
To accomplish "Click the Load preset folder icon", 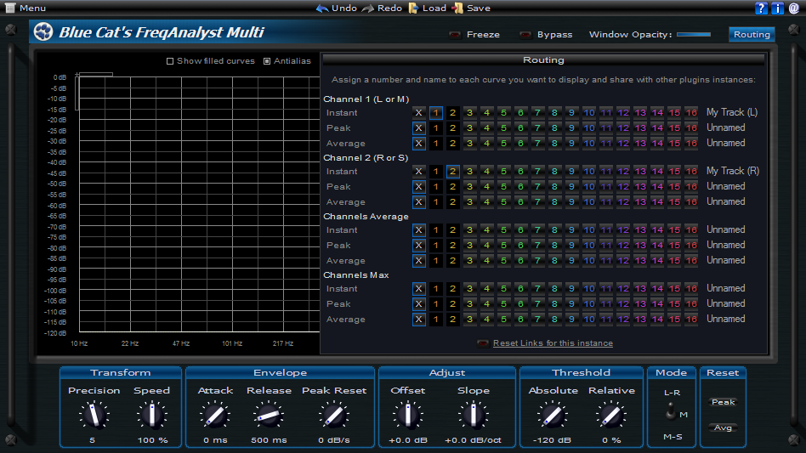I will click(412, 8).
